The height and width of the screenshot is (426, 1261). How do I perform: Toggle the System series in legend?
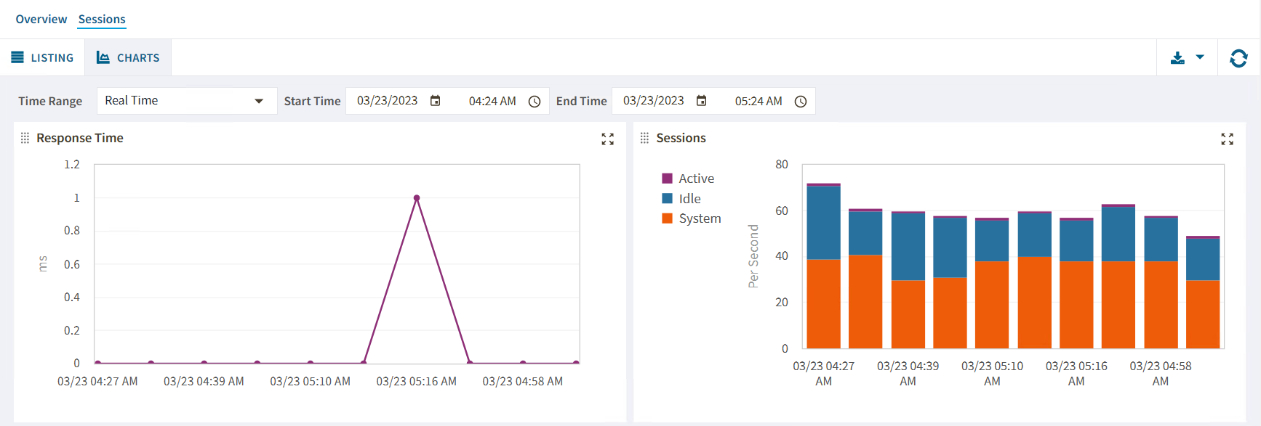coord(691,218)
